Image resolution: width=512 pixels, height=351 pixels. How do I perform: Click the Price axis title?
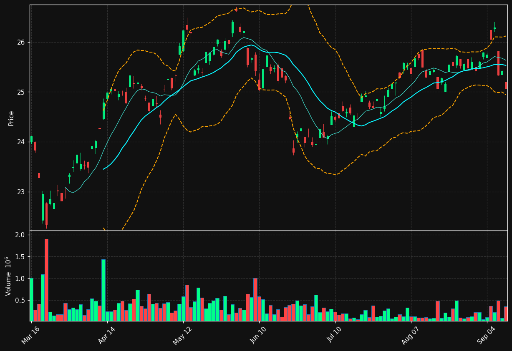(x=11, y=118)
